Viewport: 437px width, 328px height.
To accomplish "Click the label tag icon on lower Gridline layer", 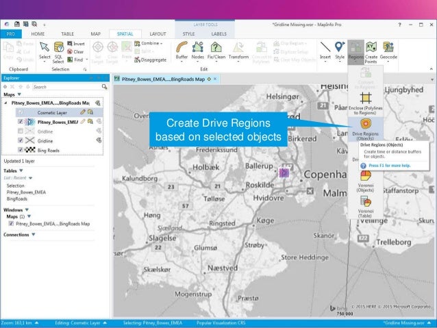I will click(99, 140).
